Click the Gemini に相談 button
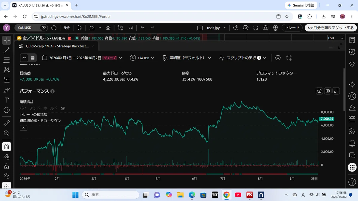 tap(301, 5)
